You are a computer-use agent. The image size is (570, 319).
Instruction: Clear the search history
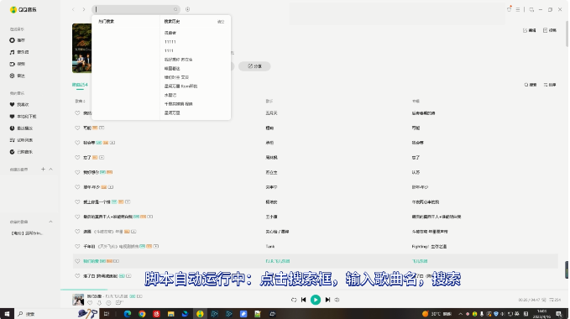click(221, 22)
